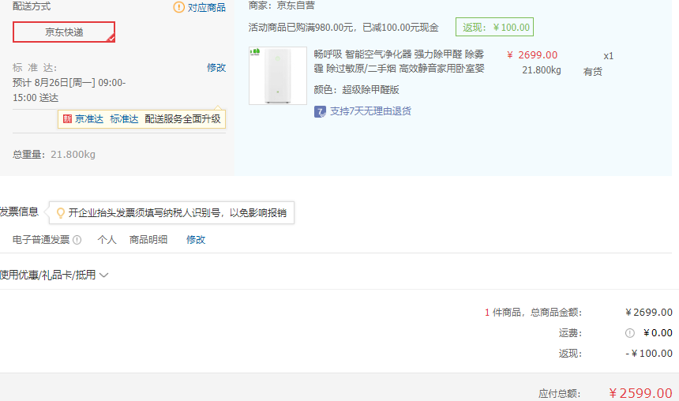Click the lightbulb tip icon in invoice notice
The image size is (679, 401).
pyautogui.click(x=61, y=212)
